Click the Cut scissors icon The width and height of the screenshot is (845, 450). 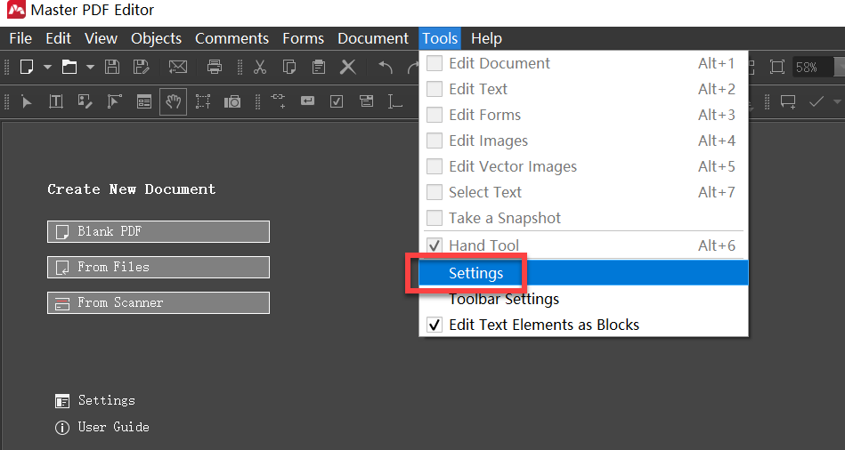(x=260, y=67)
